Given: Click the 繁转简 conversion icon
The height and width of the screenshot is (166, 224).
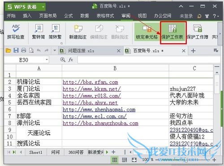Looking at the screenshot, I should click(x=39, y=29).
